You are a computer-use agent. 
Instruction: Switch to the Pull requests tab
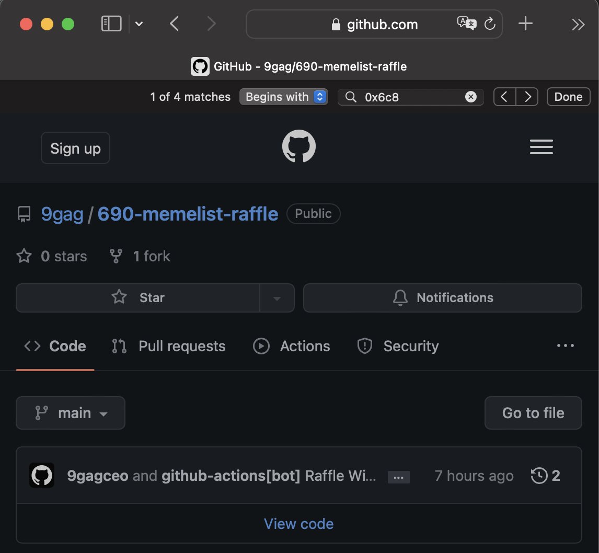(x=168, y=346)
